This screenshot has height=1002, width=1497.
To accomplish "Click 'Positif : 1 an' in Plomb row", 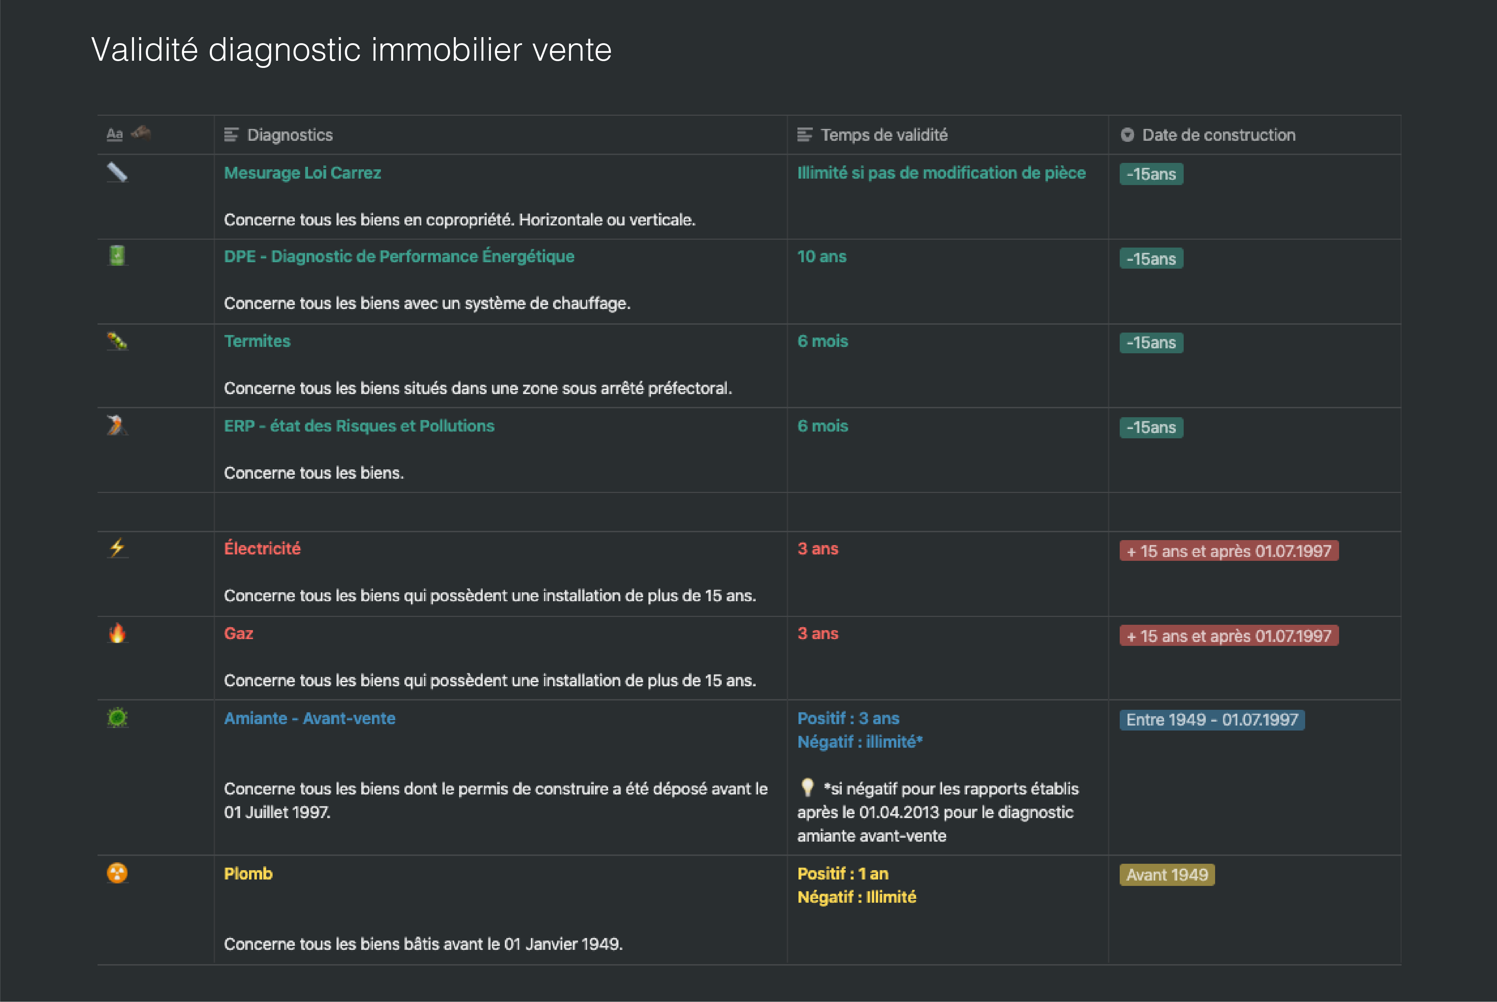I will click(x=842, y=873).
